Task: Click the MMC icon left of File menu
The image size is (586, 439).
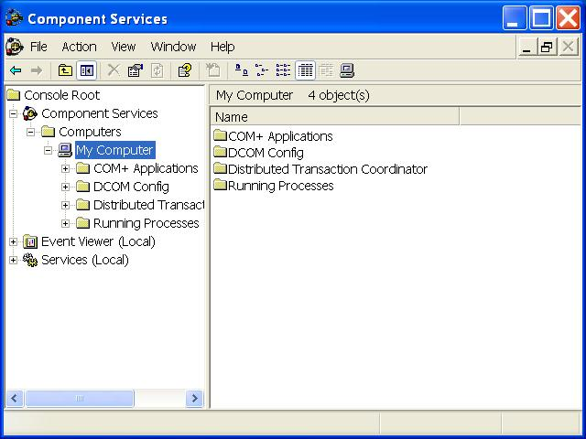Action: click(x=15, y=47)
